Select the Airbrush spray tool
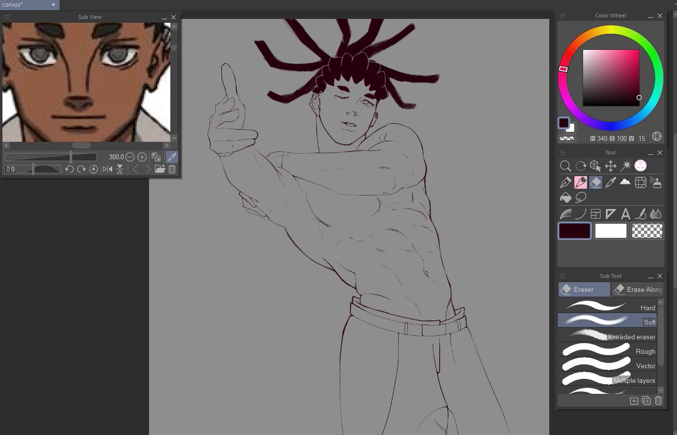The image size is (677, 435). tap(656, 182)
